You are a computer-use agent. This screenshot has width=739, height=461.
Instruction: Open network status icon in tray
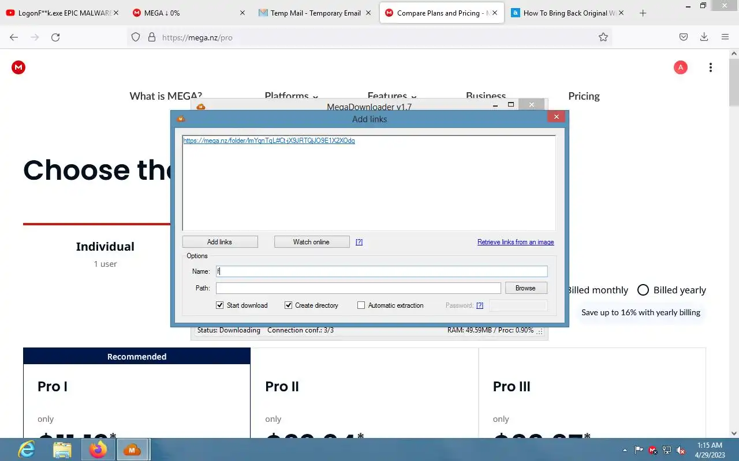pos(667,450)
